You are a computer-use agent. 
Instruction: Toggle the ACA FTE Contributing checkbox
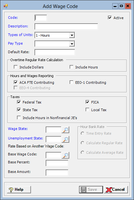pyautogui.click(x=16, y=82)
